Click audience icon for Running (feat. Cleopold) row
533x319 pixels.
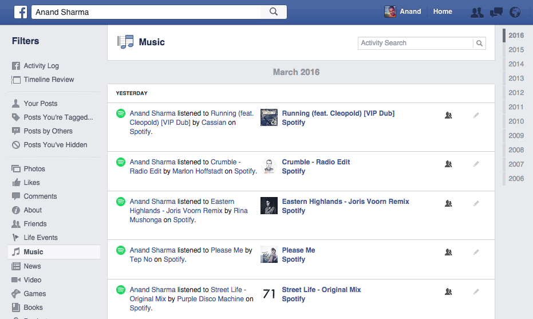click(448, 115)
